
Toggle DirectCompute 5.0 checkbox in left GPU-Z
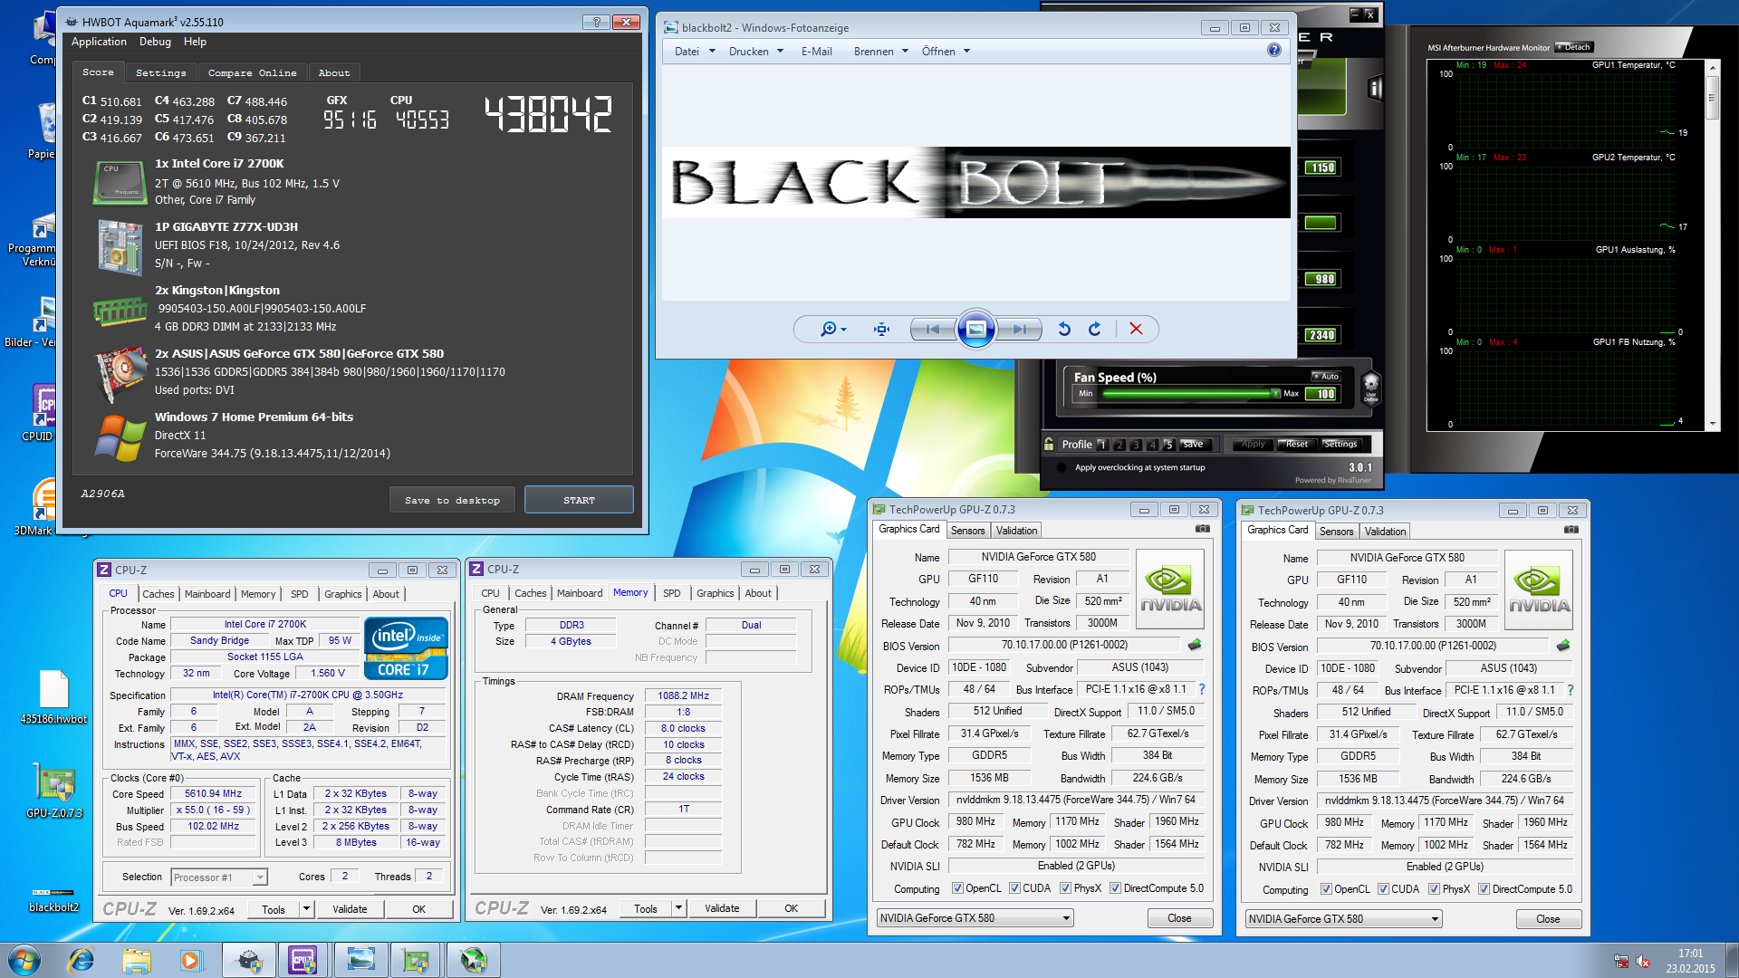1115,888
